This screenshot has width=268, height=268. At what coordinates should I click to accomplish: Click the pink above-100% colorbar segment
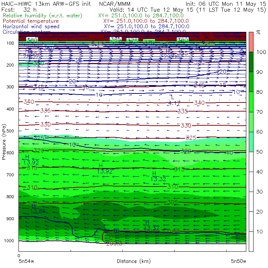coord(251,42)
